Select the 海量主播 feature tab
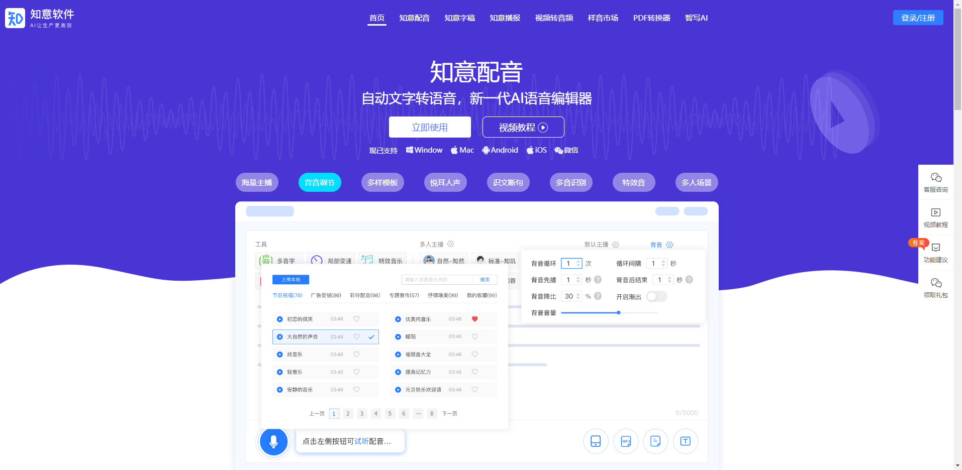The height and width of the screenshot is (470, 962). pyautogui.click(x=257, y=182)
